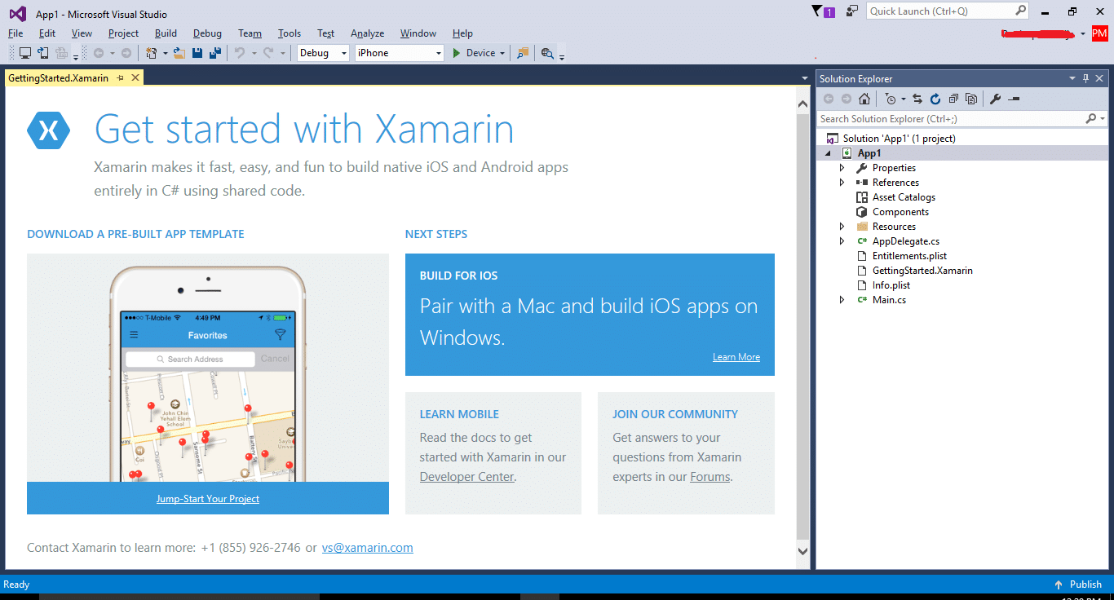Open the Analyze menu
Image resolution: width=1114 pixels, height=600 pixels.
pyautogui.click(x=368, y=33)
